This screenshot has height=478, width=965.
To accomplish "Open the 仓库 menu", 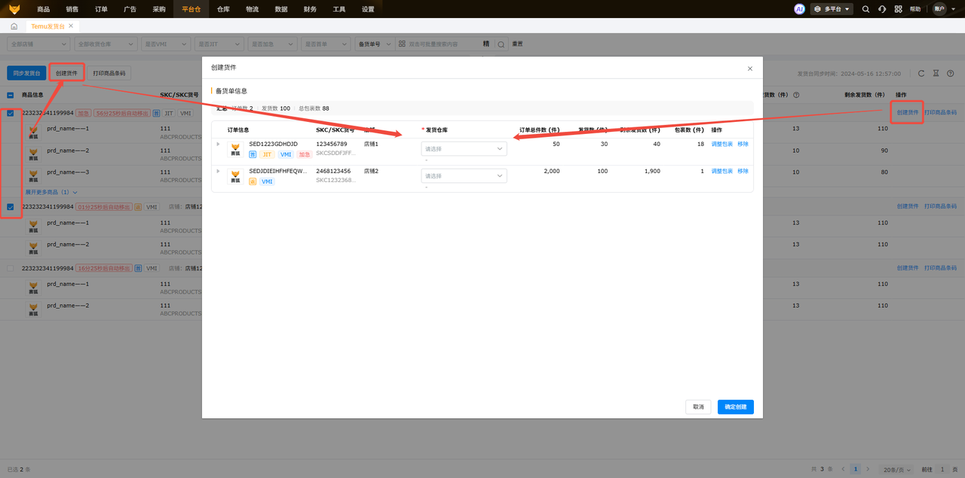I will pos(223,9).
